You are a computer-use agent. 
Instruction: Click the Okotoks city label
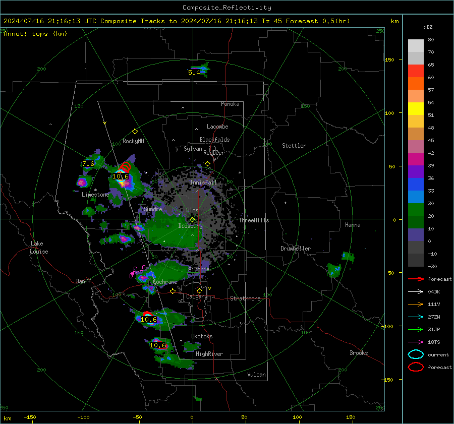[202, 336]
